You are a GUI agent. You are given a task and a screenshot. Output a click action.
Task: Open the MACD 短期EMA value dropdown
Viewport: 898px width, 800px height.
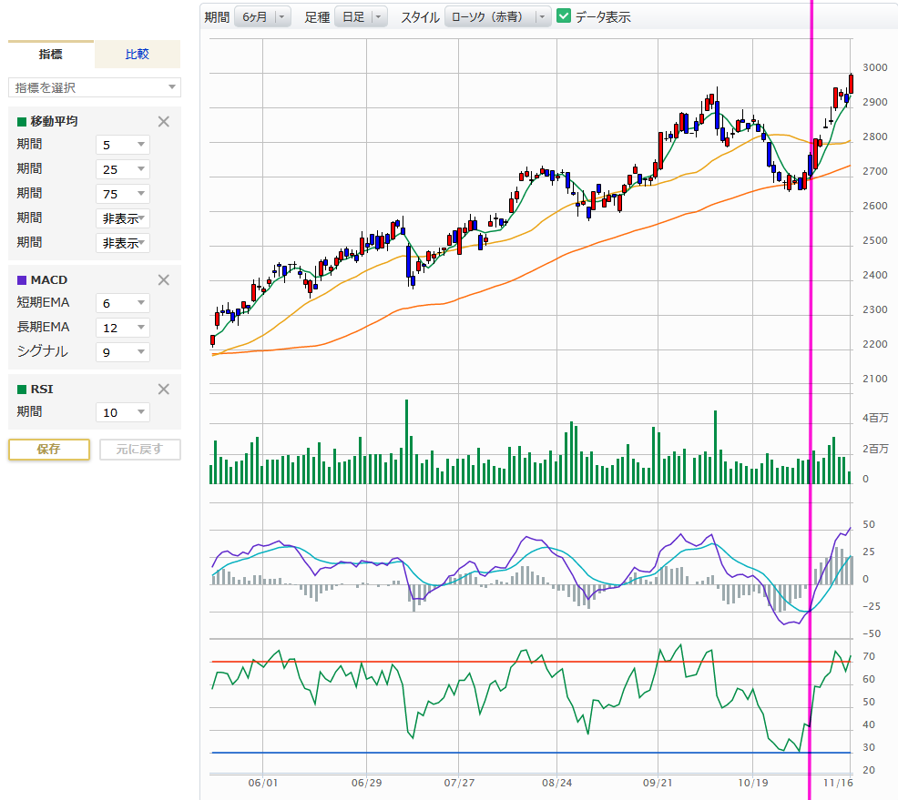point(123,303)
